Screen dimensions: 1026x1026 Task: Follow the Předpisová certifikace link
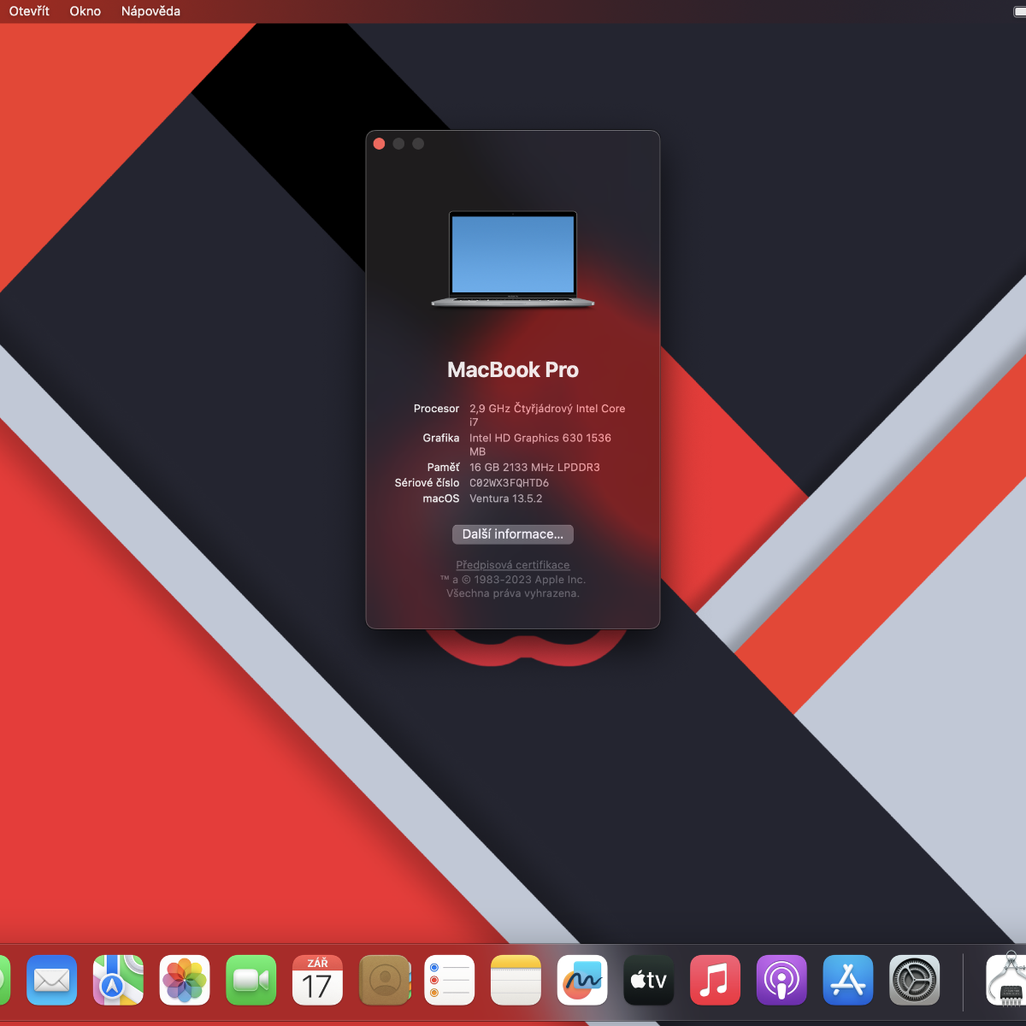513,565
